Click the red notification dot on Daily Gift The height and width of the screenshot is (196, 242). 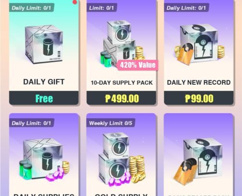(x=75, y=2)
